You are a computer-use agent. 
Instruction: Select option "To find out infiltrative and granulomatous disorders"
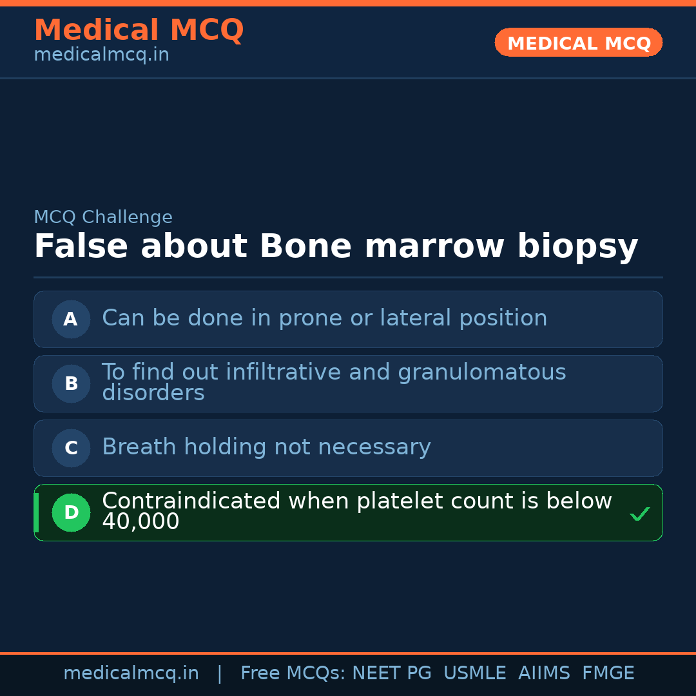pos(333,382)
